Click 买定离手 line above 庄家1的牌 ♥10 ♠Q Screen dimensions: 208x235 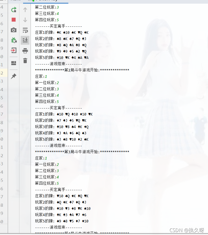[58, 190]
